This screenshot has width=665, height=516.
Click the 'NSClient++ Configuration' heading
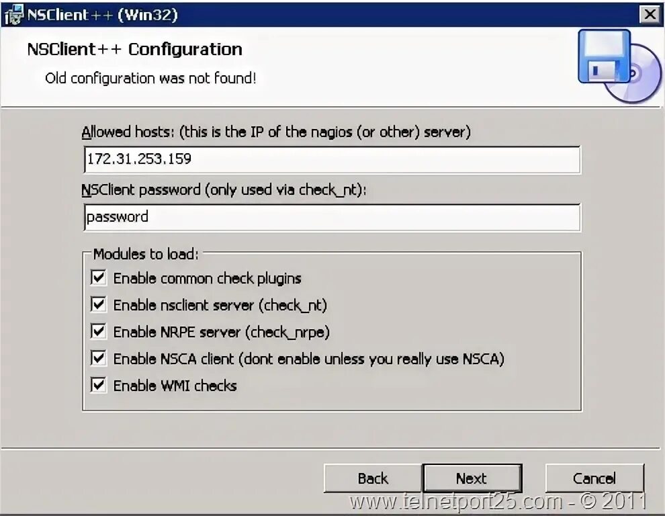pos(135,49)
